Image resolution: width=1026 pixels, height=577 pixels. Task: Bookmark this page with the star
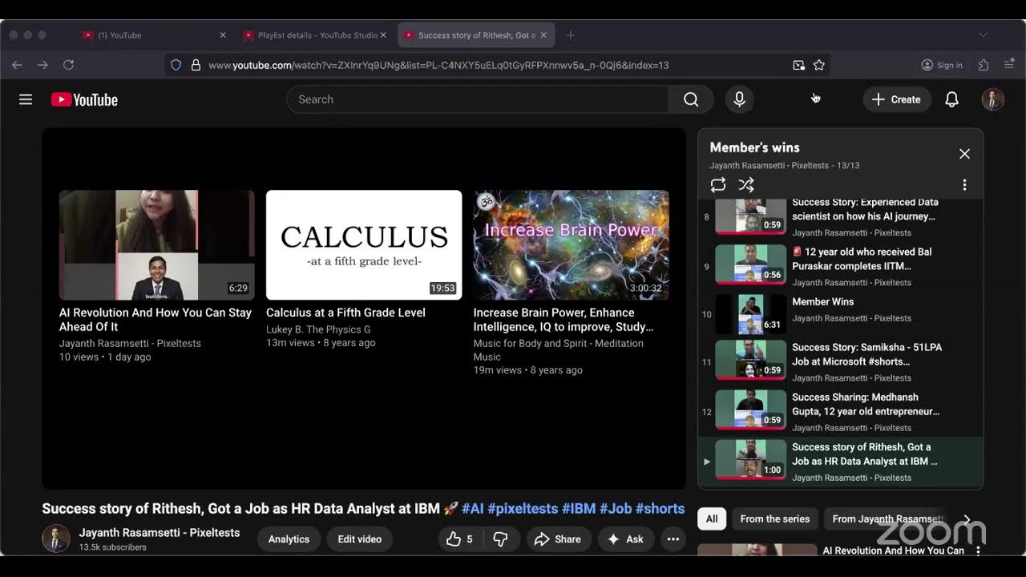[x=819, y=65]
